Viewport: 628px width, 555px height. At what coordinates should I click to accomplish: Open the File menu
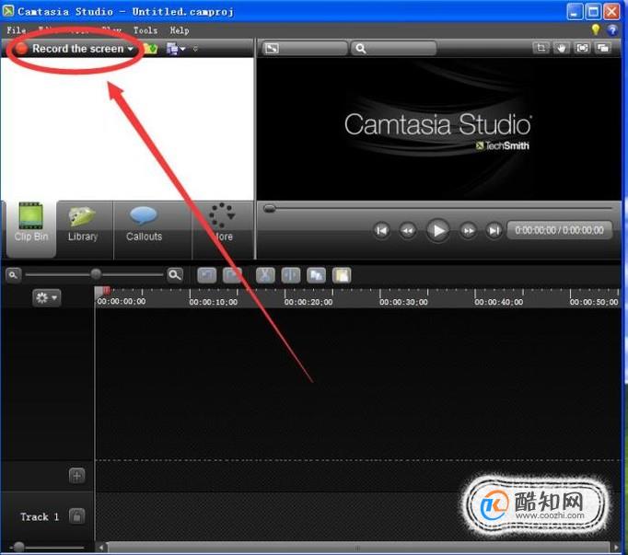17,30
